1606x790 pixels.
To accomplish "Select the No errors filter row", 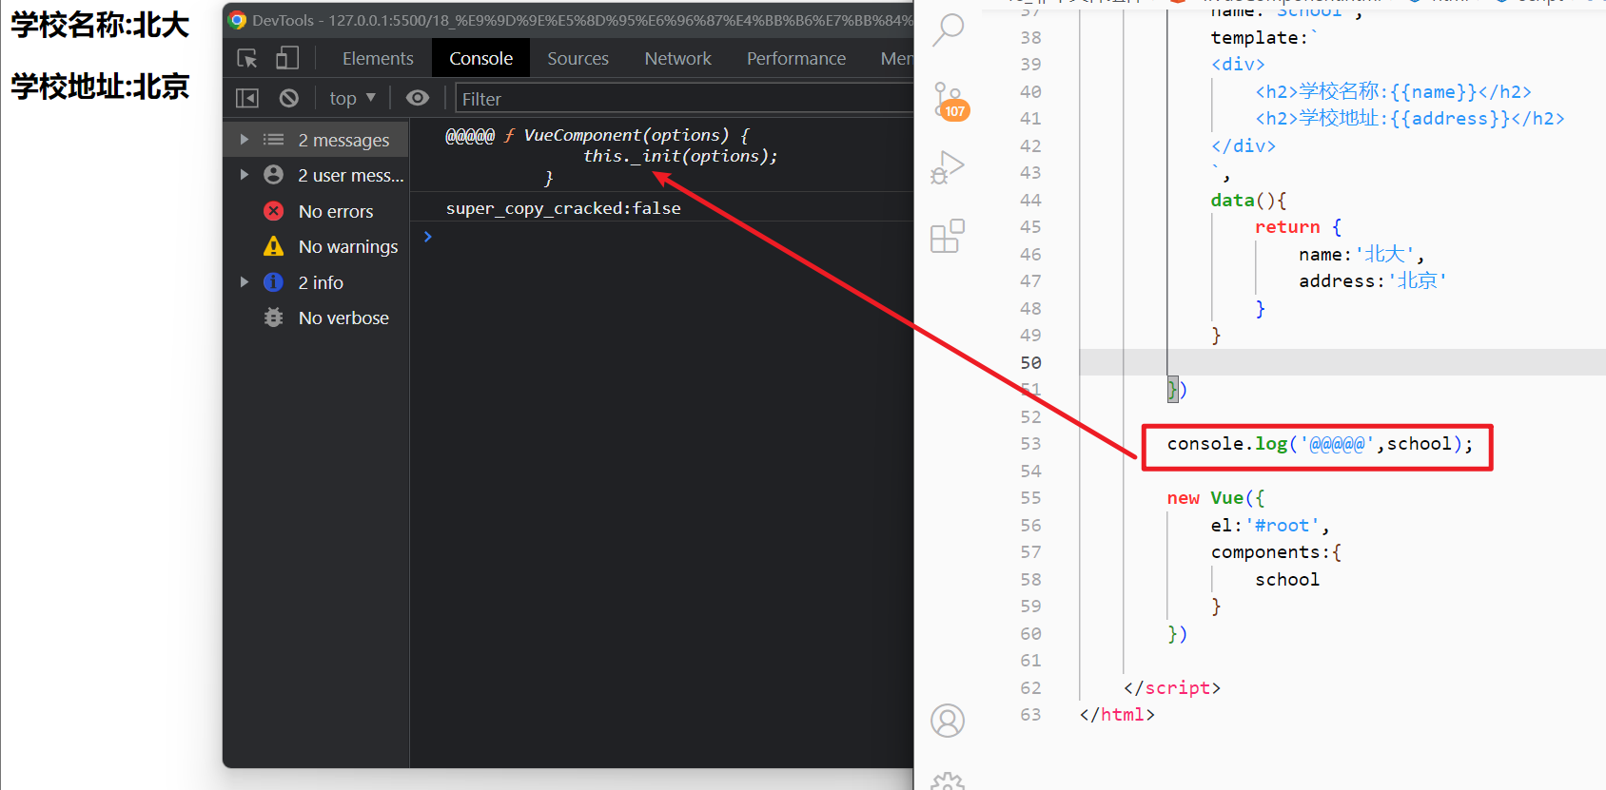I will pos(317,211).
